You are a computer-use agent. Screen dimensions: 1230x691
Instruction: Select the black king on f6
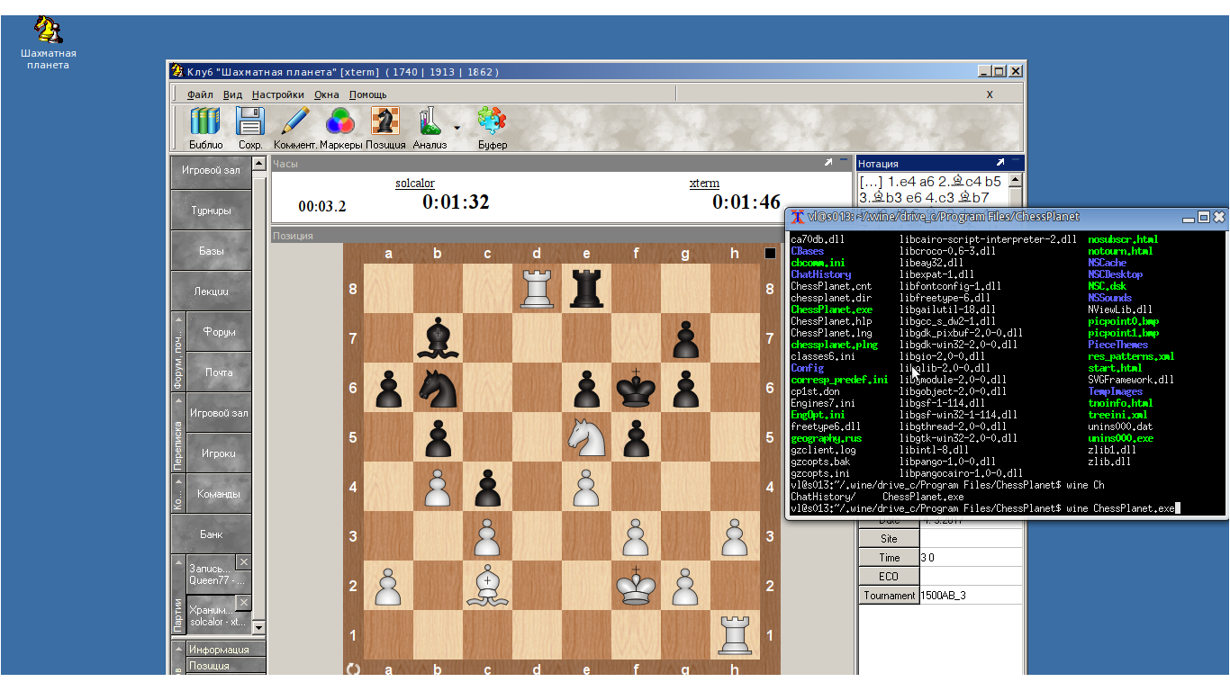click(637, 387)
